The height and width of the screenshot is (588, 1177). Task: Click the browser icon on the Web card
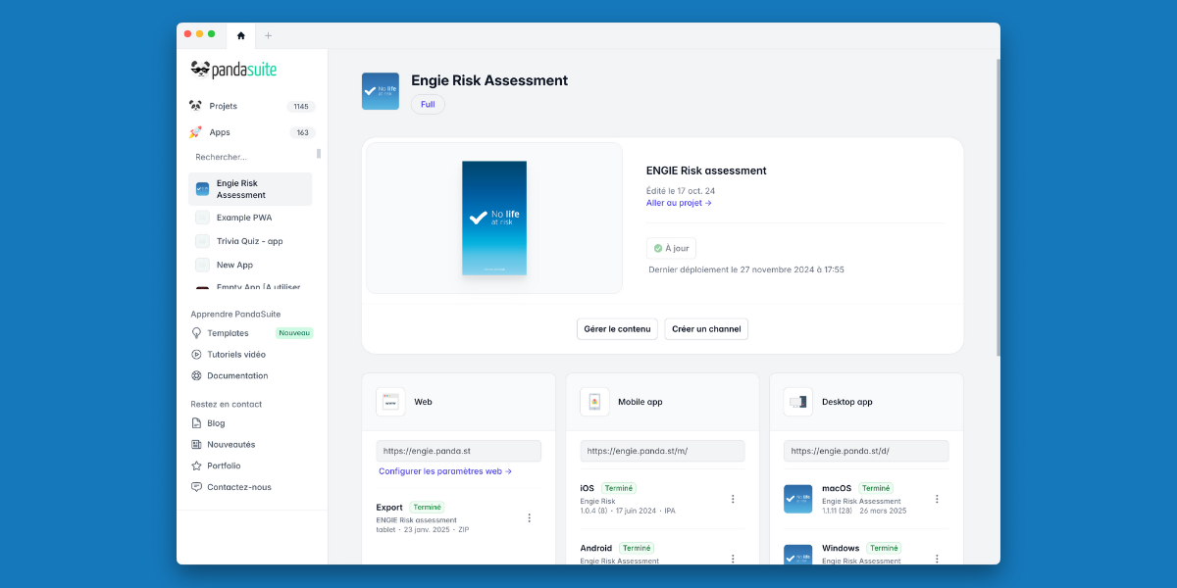coord(390,402)
